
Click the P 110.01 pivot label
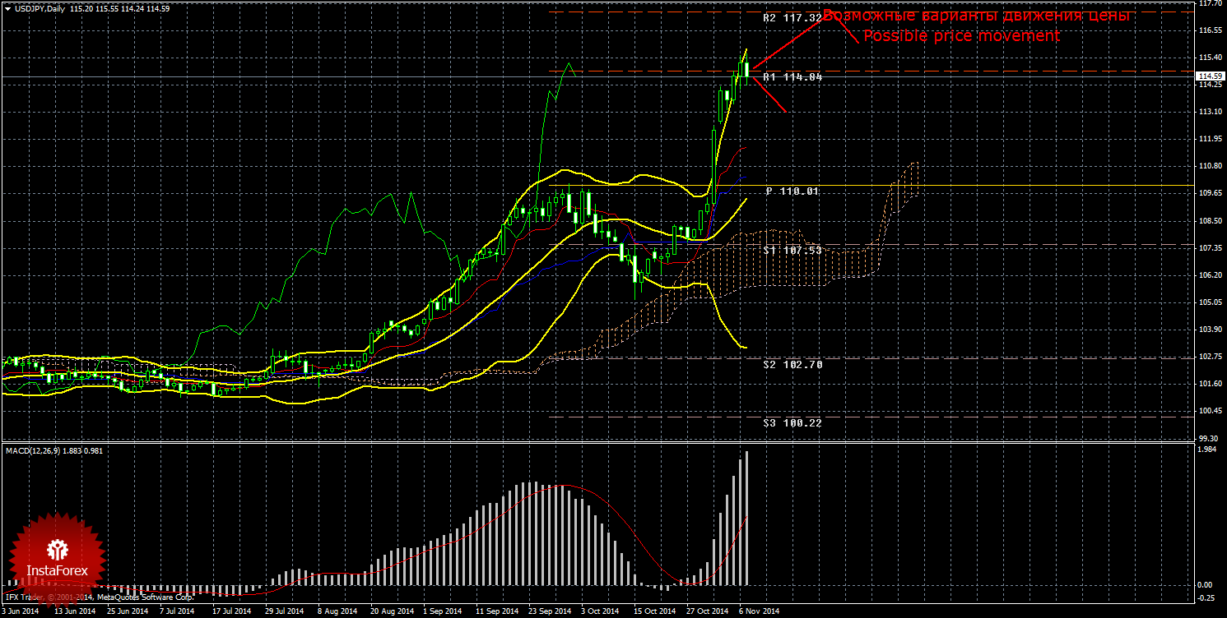tap(792, 191)
